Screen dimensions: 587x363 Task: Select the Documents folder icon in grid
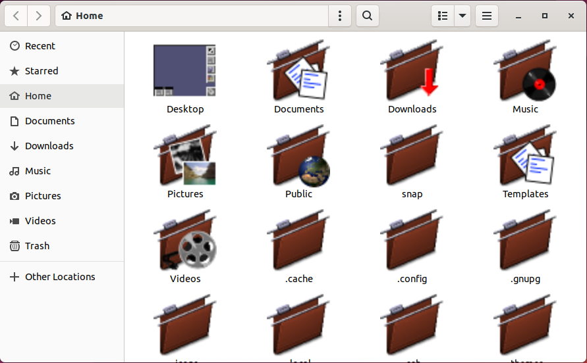(298, 70)
